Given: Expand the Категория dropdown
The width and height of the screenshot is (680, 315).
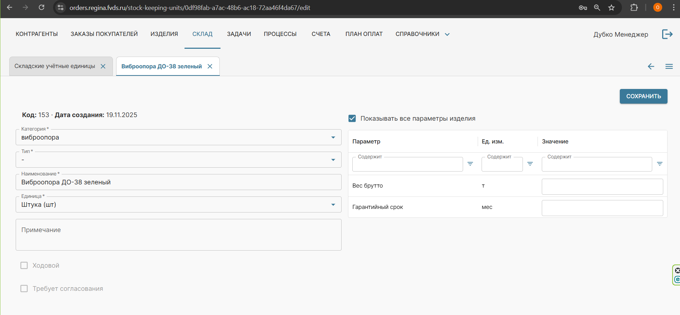Looking at the screenshot, I should point(333,137).
